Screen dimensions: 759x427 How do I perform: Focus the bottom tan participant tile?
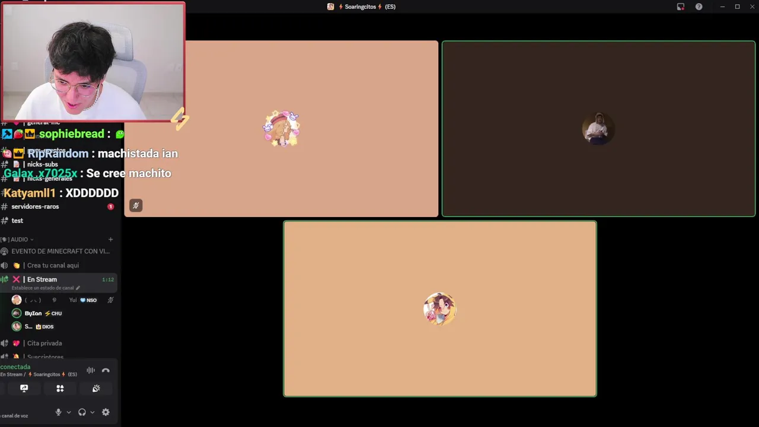point(440,308)
